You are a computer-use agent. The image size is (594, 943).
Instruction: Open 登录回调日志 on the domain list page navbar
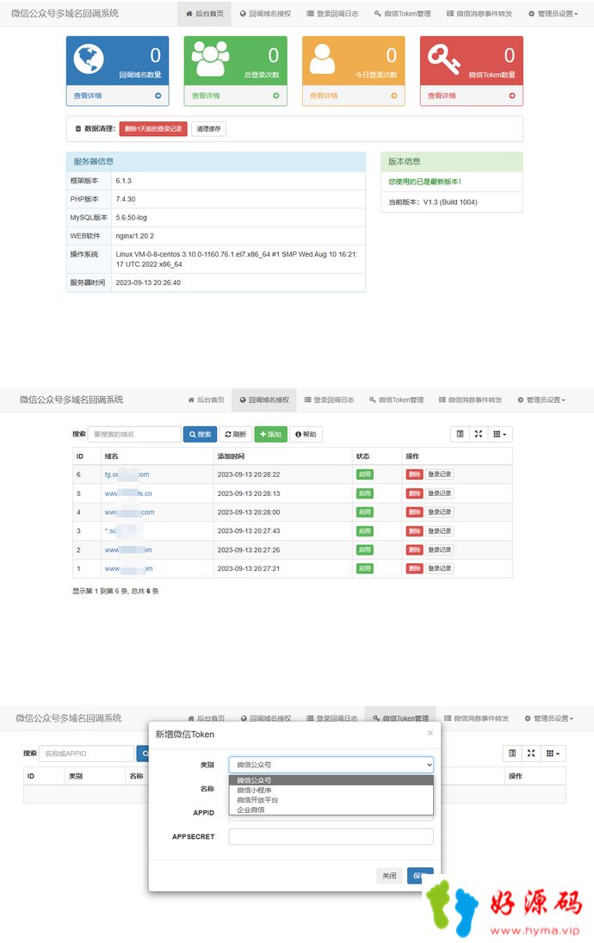tap(329, 400)
